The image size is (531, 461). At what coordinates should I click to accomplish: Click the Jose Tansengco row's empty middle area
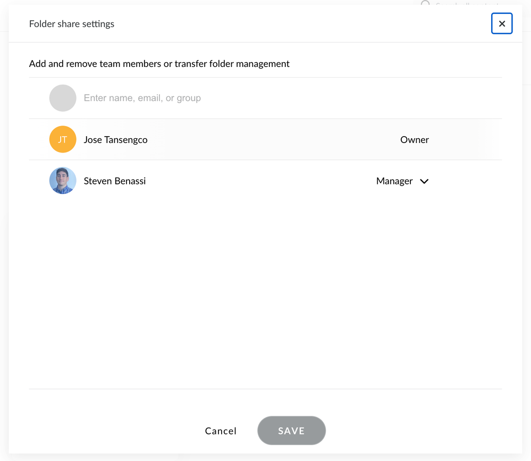coord(266,140)
